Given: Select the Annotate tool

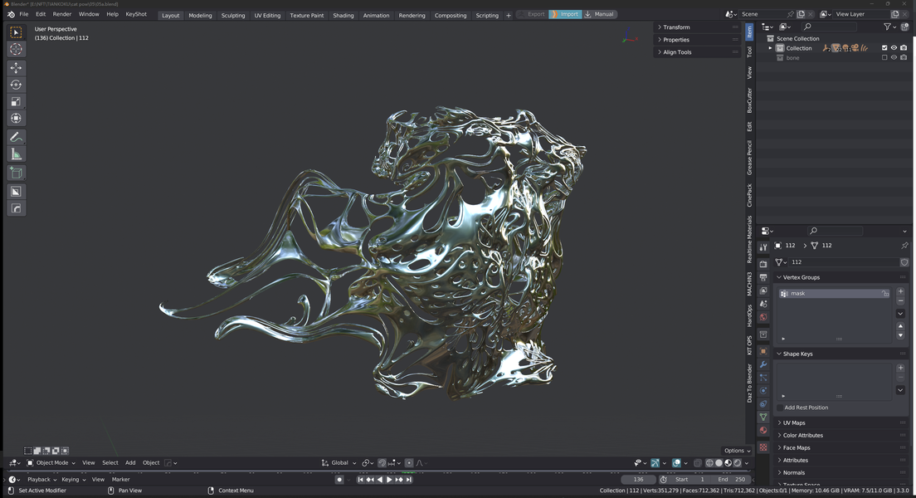Looking at the screenshot, I should click(x=16, y=137).
